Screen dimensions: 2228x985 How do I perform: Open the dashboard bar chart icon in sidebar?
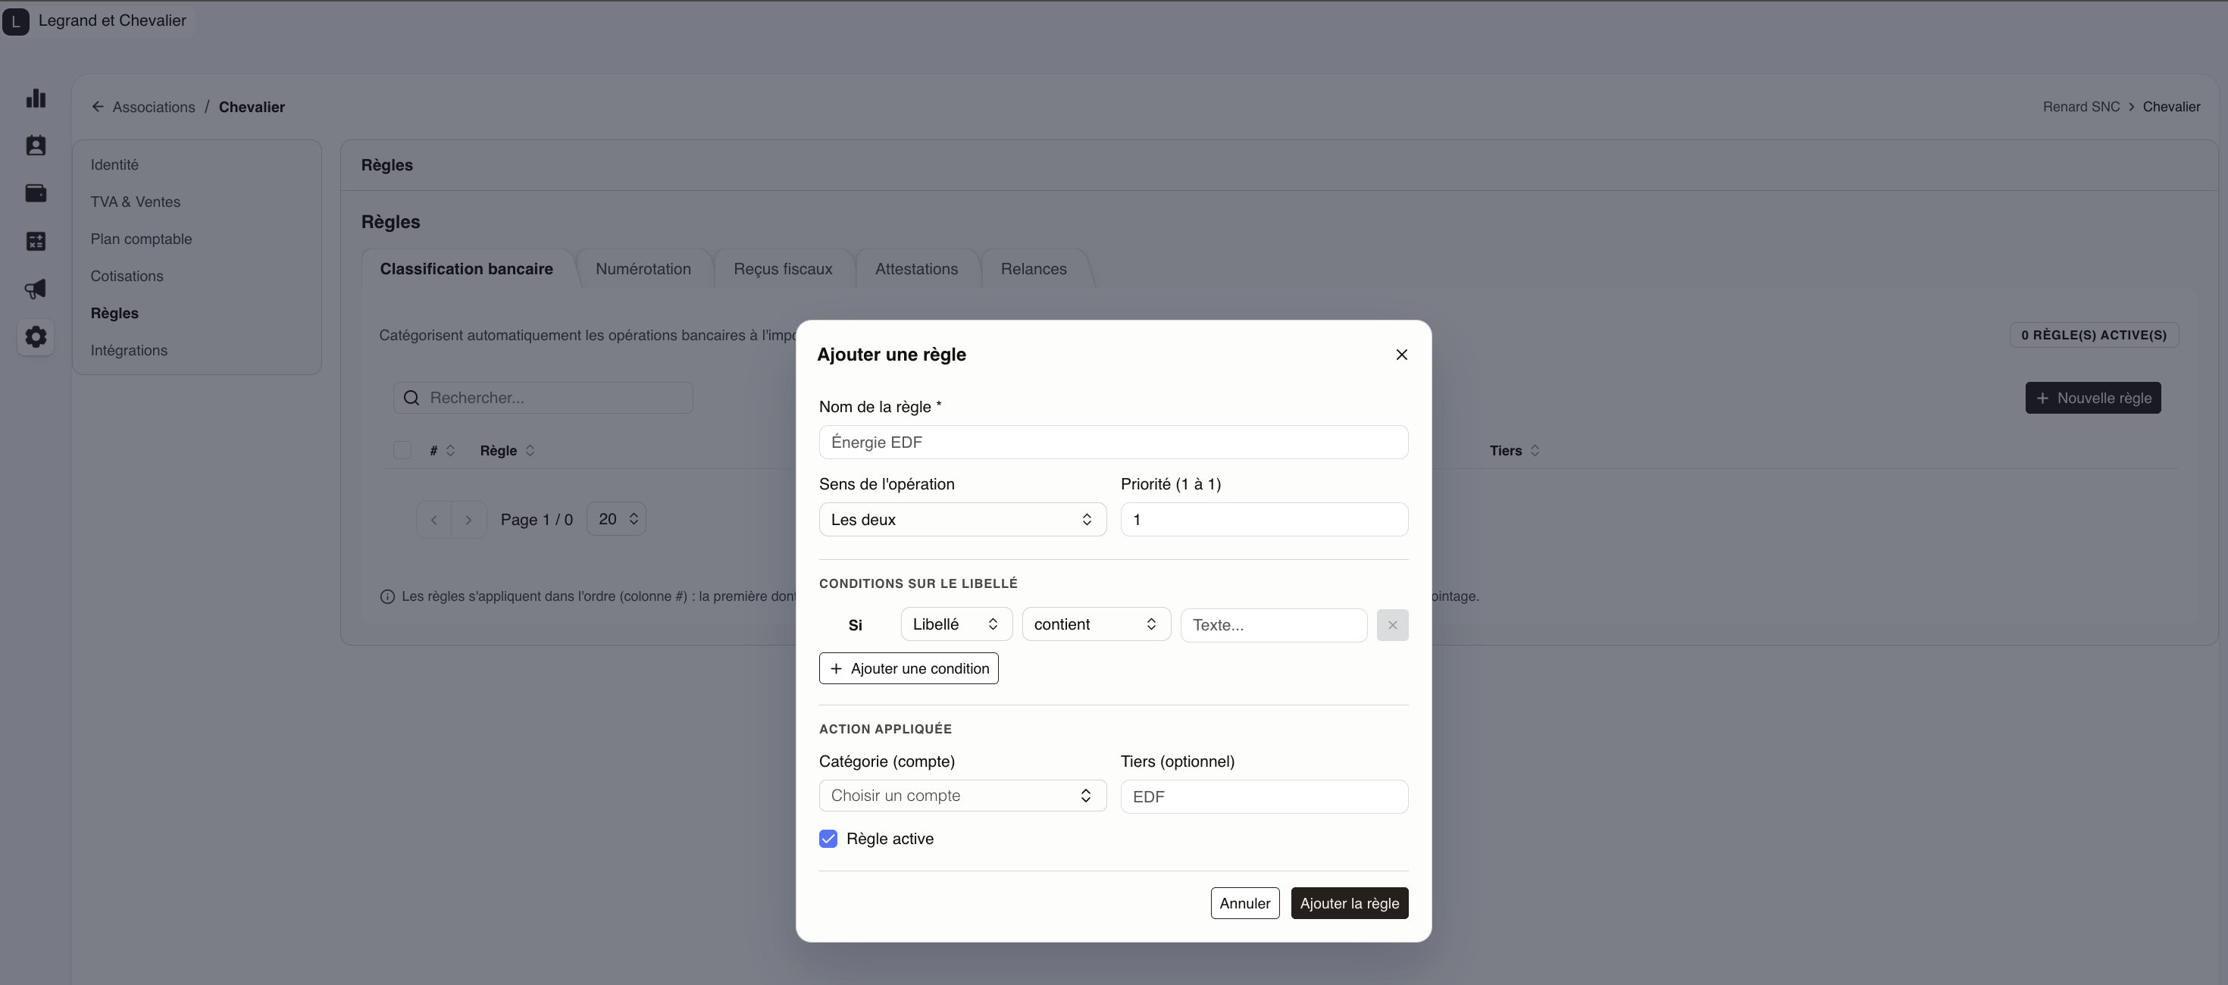coord(36,98)
